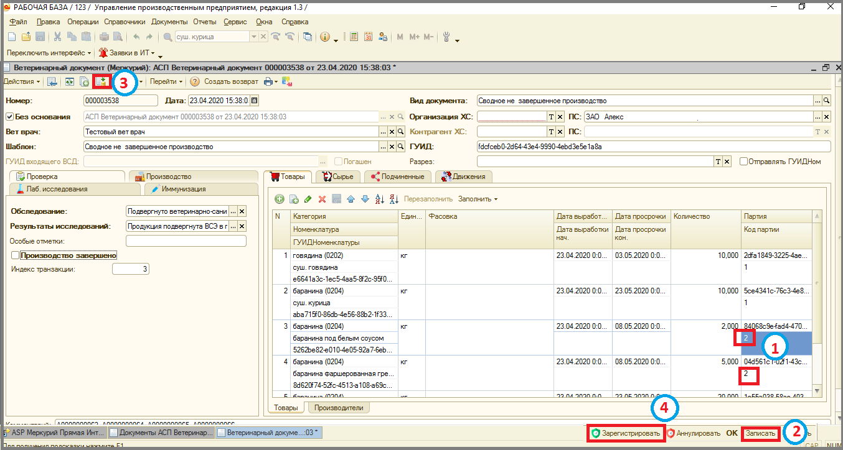Click the M+ memory button

tap(414, 37)
